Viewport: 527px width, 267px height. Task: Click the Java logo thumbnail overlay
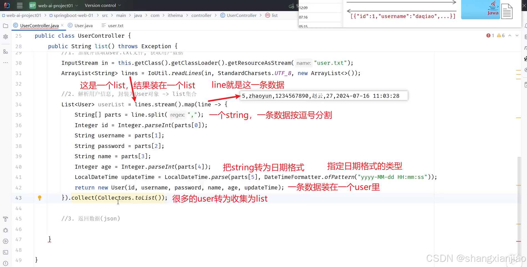(x=480, y=9)
